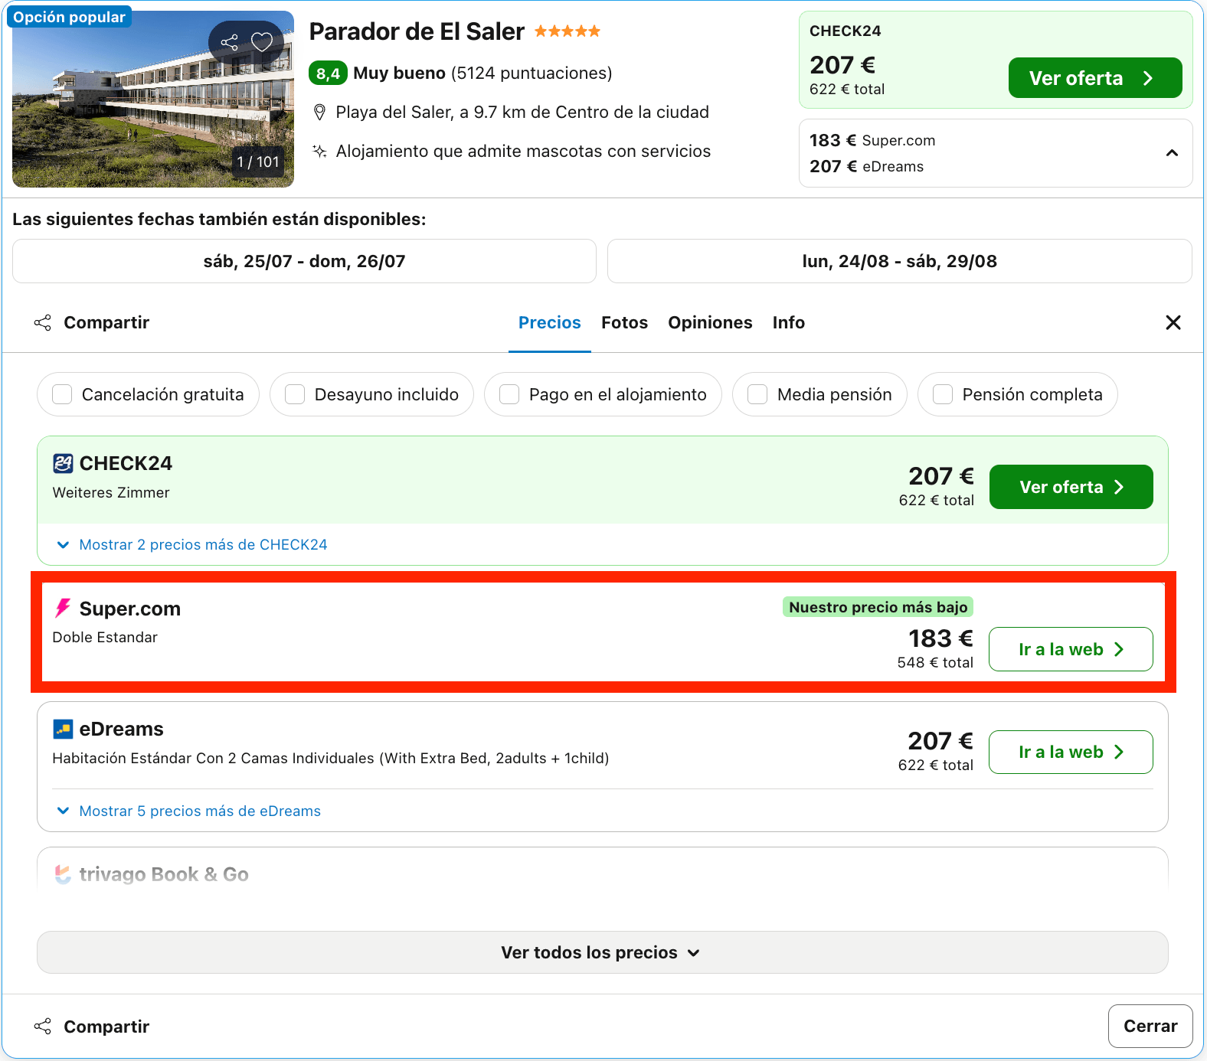Enable the Desayuno incluido filter
Screen dimensions: 1207x1061
tap(295, 394)
